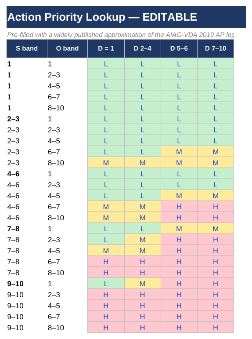Select the M cell for S 7–8, O 2–3 under D 2–4
252x339 pixels.
tap(143, 240)
